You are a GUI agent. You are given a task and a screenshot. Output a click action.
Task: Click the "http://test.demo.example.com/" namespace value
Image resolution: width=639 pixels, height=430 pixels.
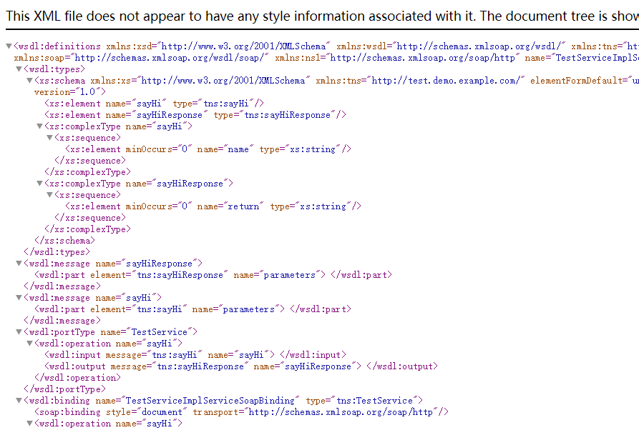tap(447, 81)
